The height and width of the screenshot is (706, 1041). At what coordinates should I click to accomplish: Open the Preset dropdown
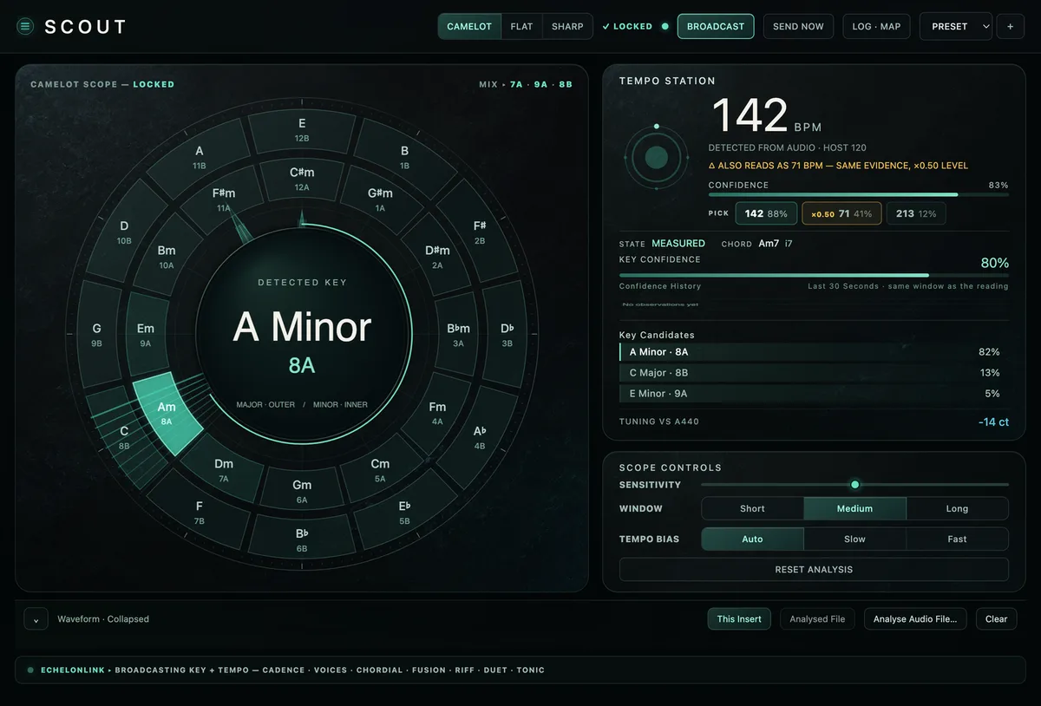[x=956, y=26]
